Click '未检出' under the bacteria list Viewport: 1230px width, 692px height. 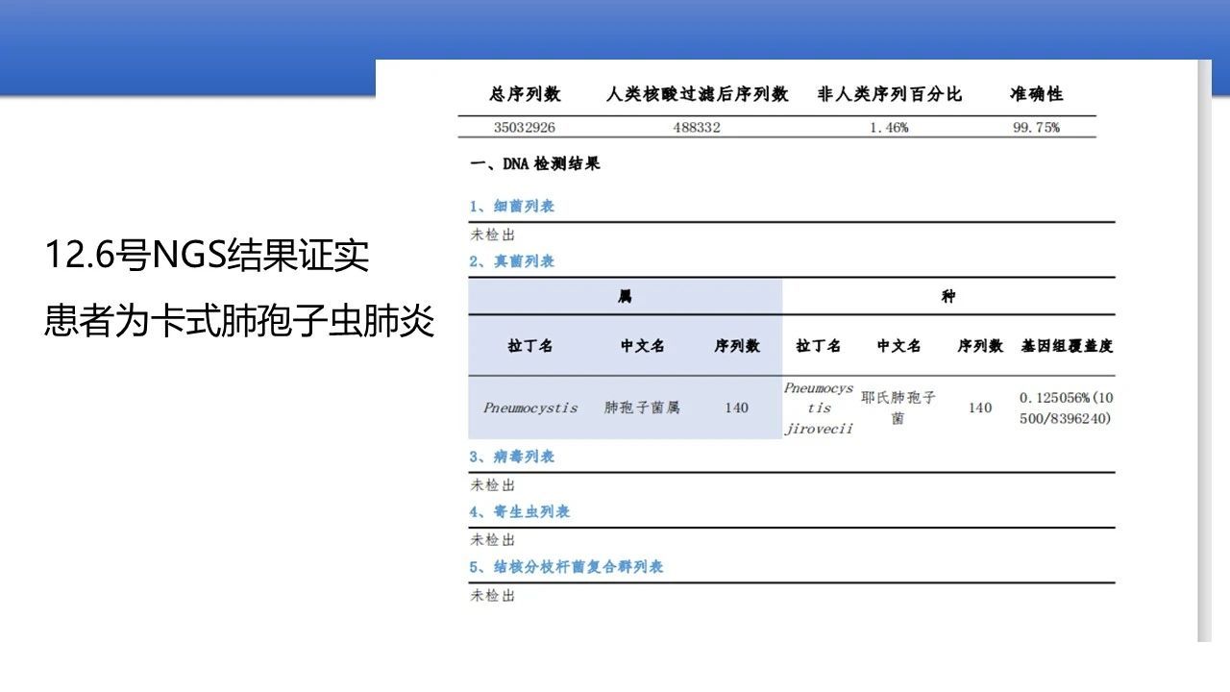click(x=493, y=235)
